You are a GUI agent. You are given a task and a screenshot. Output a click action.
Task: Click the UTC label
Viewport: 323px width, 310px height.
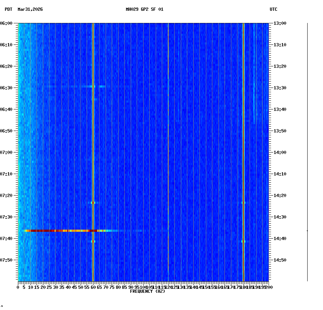[x=274, y=10]
